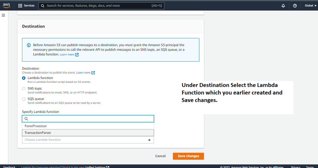This screenshot has height=168, width=318.
Task: Open Learn more link in info banner
Action: click(x=67, y=55)
